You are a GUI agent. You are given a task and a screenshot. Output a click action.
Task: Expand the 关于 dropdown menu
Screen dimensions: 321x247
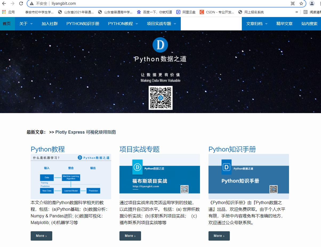tap(26, 23)
